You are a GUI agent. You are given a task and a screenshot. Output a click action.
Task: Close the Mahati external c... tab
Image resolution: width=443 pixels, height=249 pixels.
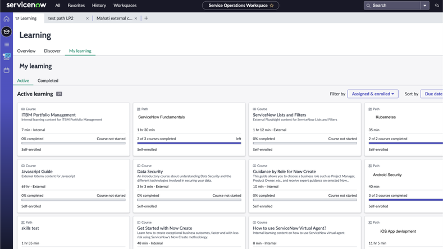click(136, 19)
